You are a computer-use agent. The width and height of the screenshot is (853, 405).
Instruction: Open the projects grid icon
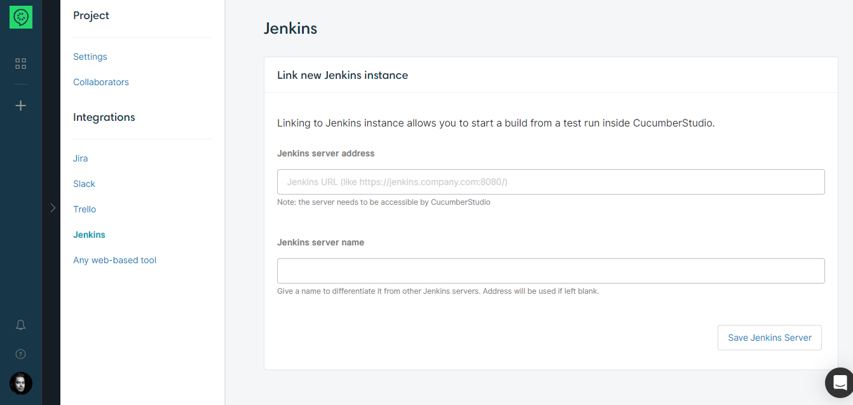tap(21, 64)
